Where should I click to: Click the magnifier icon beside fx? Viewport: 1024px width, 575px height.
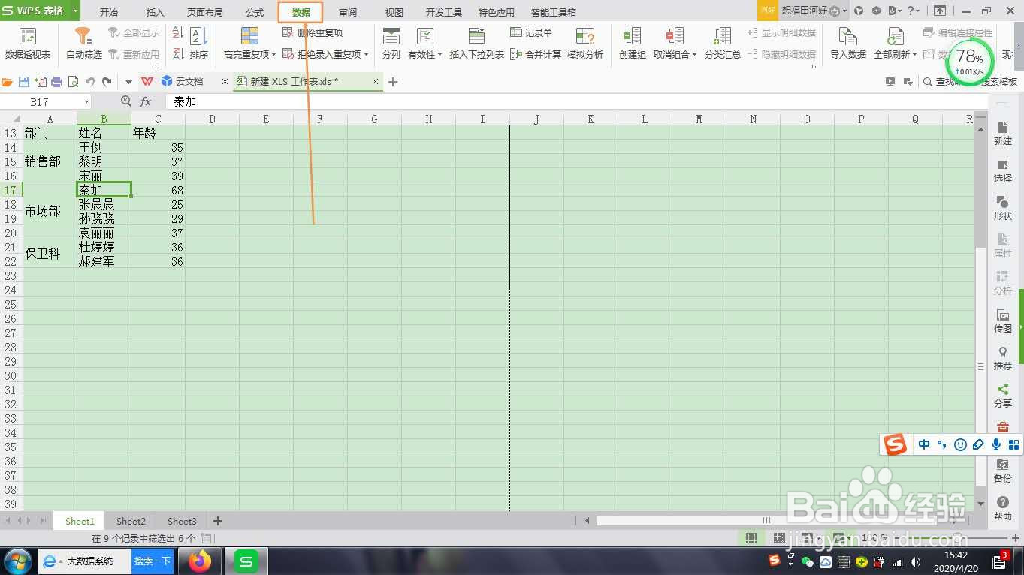126,101
